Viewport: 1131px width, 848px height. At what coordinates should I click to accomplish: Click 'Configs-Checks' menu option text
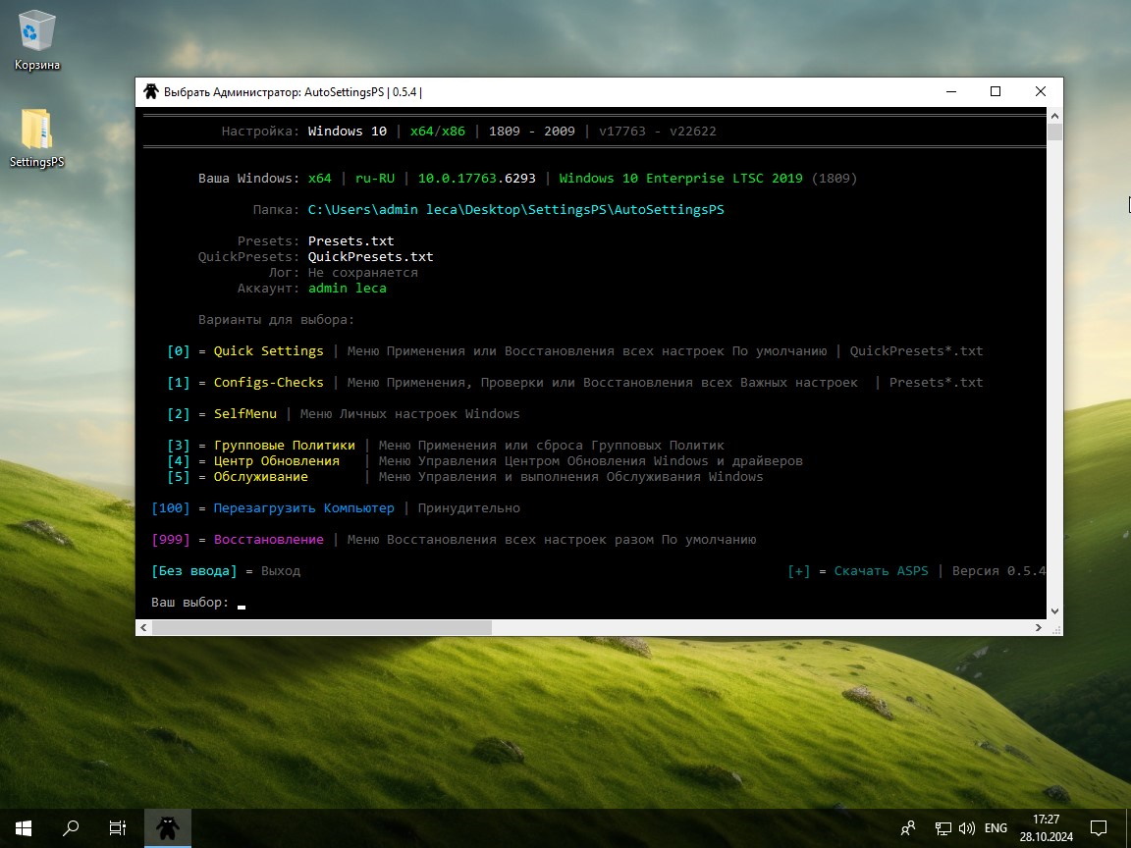(x=268, y=382)
